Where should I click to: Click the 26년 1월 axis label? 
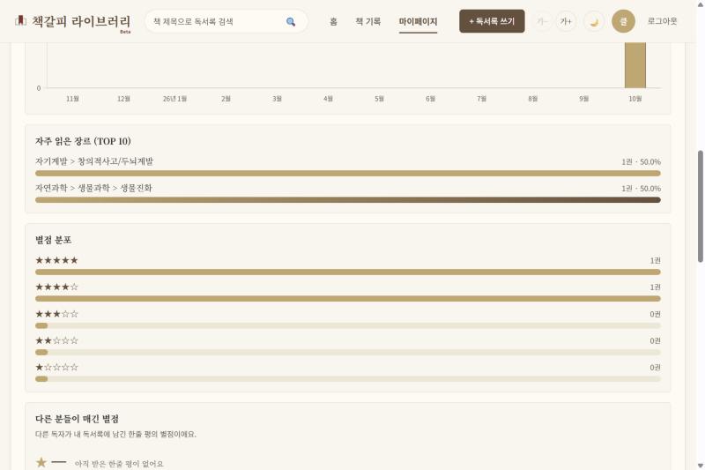tap(174, 99)
